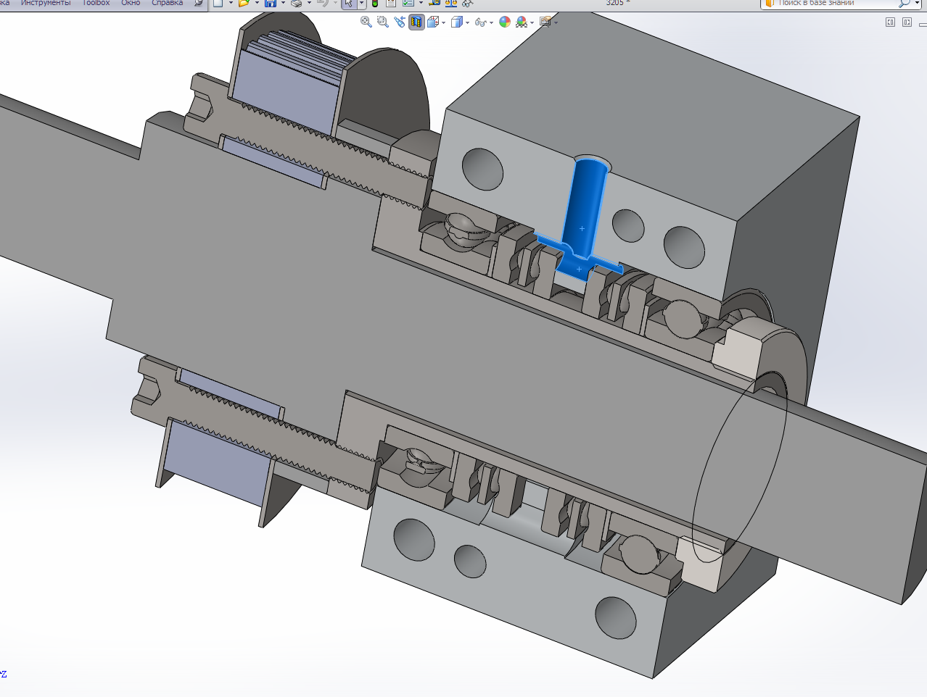Image resolution: width=927 pixels, height=697 pixels.
Task: Expand the Save dropdown arrow
Action: click(x=283, y=3)
